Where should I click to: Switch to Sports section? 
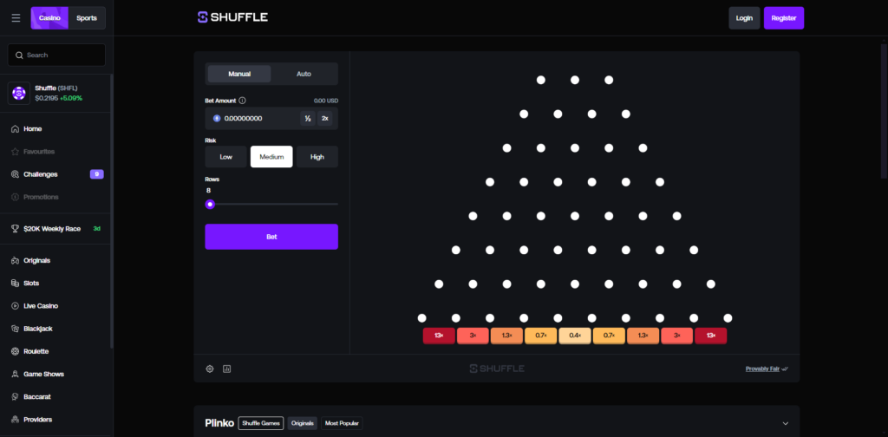click(87, 18)
